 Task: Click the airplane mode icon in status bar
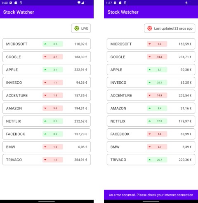point(186,2)
